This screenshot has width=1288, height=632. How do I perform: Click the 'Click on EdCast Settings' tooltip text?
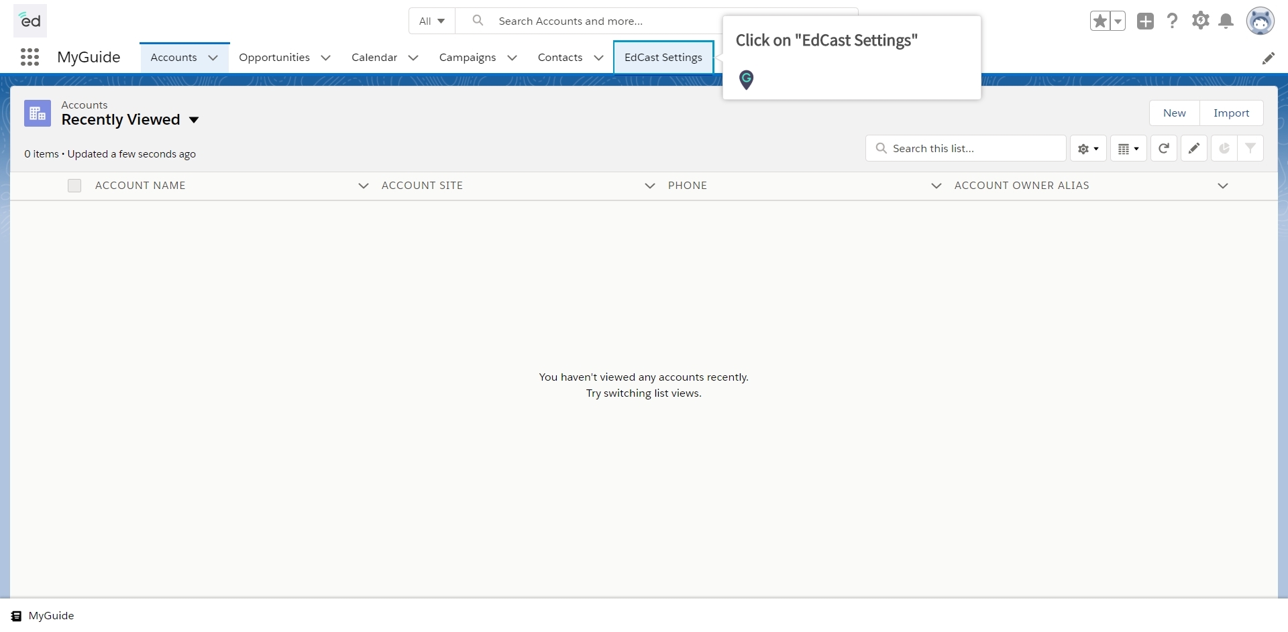pos(826,40)
